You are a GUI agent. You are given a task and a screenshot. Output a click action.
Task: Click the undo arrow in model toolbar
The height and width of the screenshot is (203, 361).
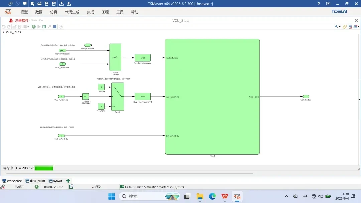click(x=3, y=27)
